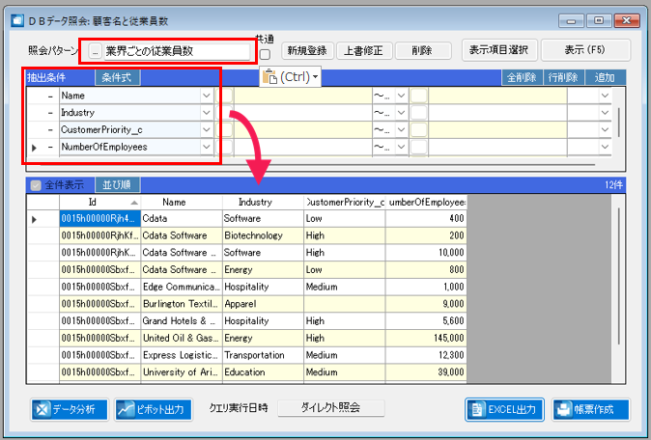Click the 照会パターン name input field
This screenshot has height=440, width=651.
[x=177, y=51]
